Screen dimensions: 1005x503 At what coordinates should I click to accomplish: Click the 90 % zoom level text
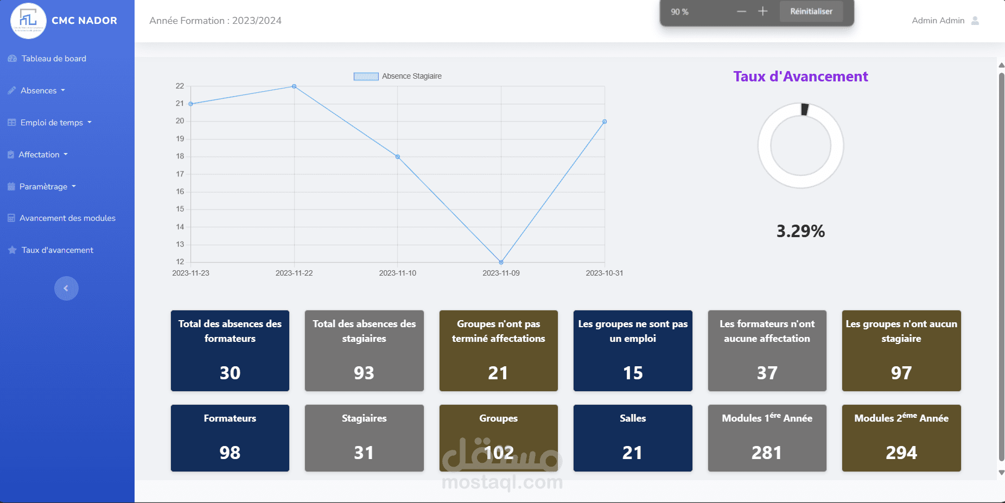click(x=679, y=12)
